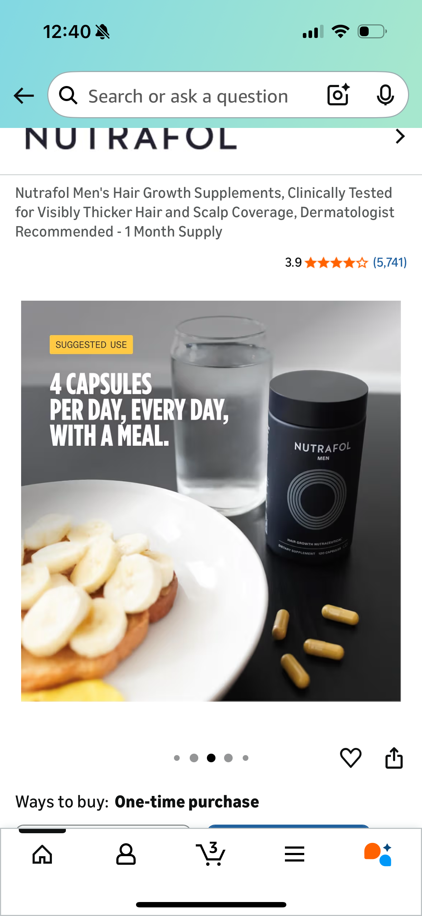
Task: Tap the 3.9 star rating
Action: [326, 262]
